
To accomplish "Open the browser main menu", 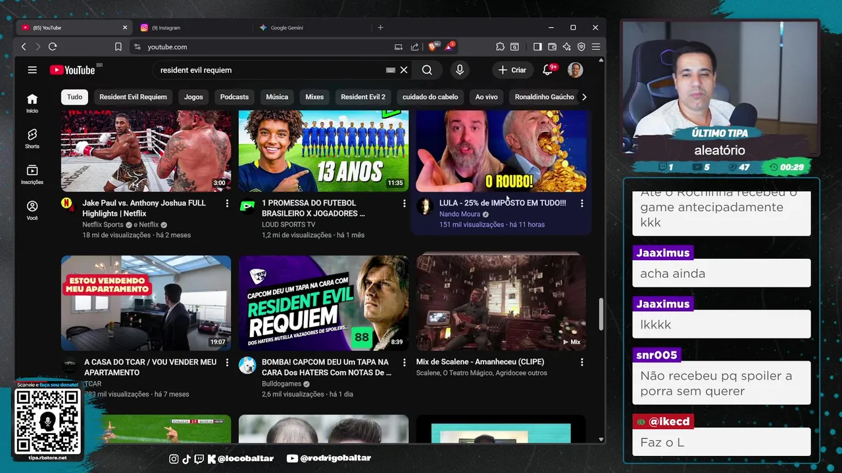I will [x=595, y=47].
